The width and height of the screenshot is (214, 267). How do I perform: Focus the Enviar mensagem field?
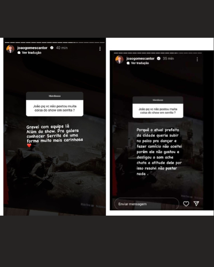coord(147,204)
